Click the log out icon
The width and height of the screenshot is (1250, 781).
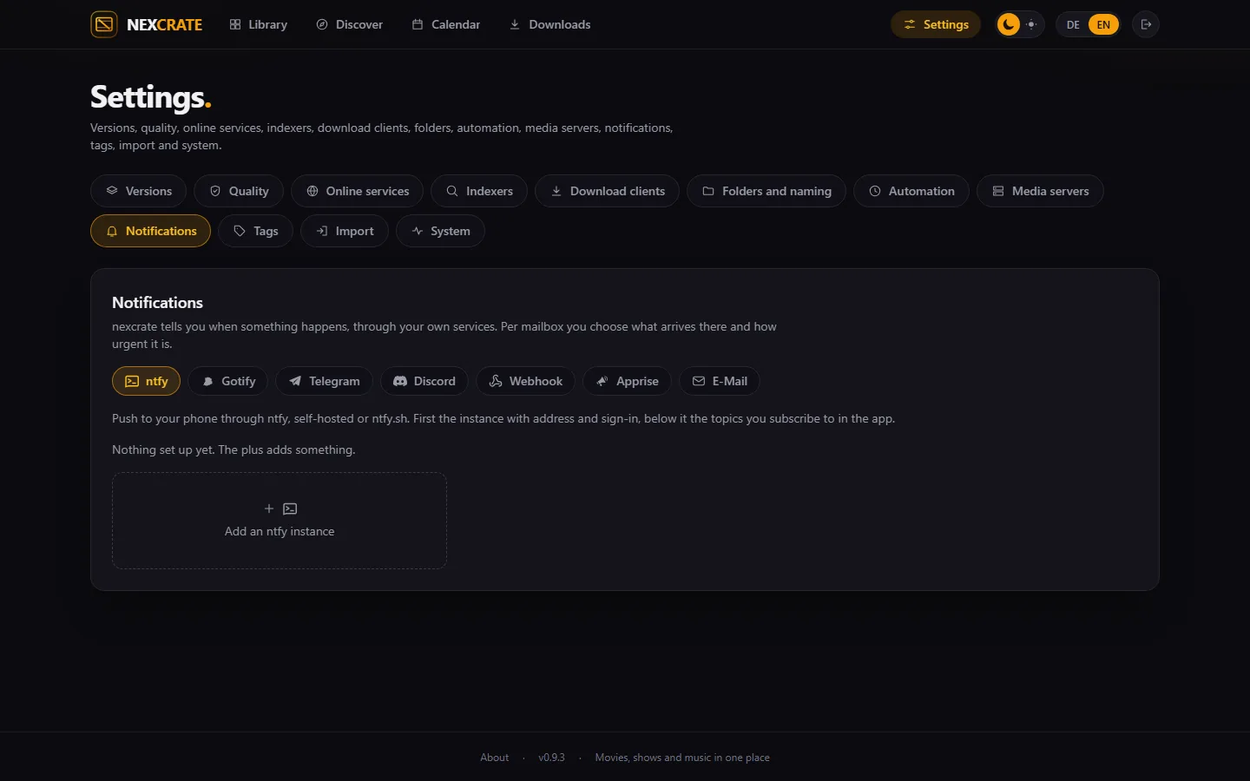pyautogui.click(x=1146, y=24)
